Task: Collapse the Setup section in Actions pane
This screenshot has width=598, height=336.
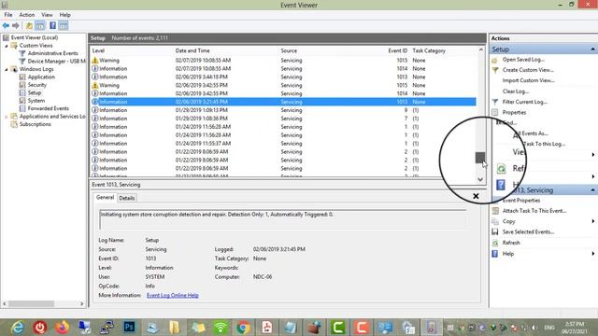Action: pyautogui.click(x=592, y=49)
